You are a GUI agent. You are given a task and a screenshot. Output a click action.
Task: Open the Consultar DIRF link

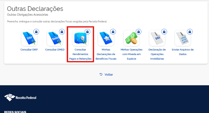29,49
